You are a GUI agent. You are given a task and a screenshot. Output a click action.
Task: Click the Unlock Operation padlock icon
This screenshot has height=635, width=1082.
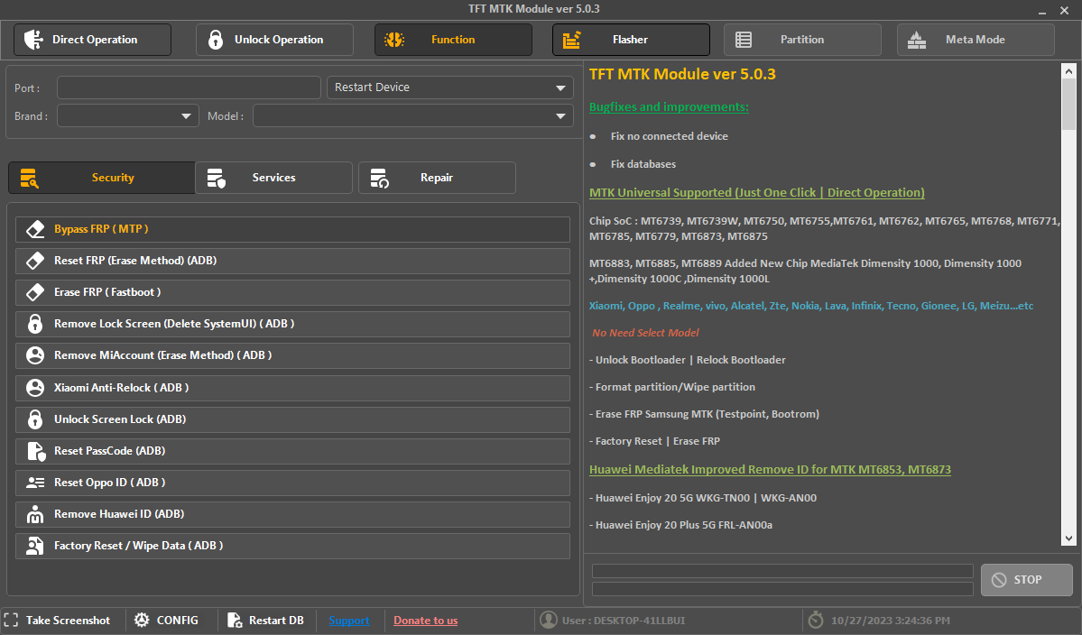216,40
